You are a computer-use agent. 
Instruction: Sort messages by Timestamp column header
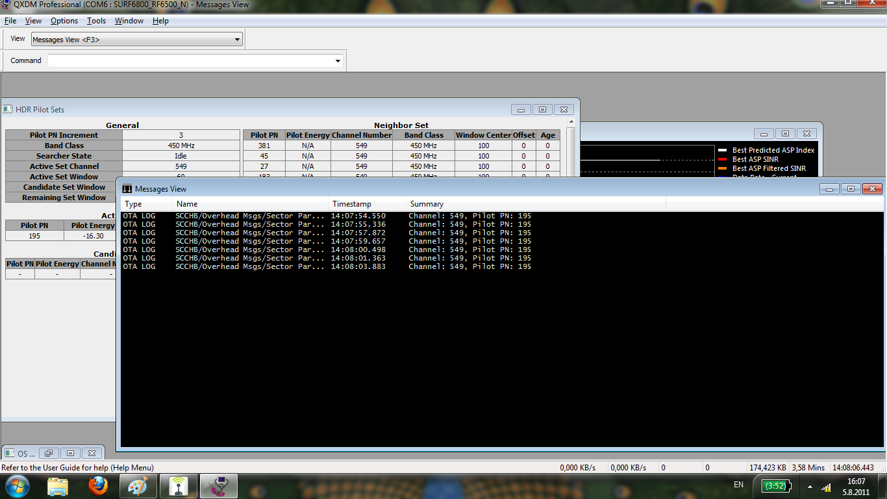tap(368, 204)
